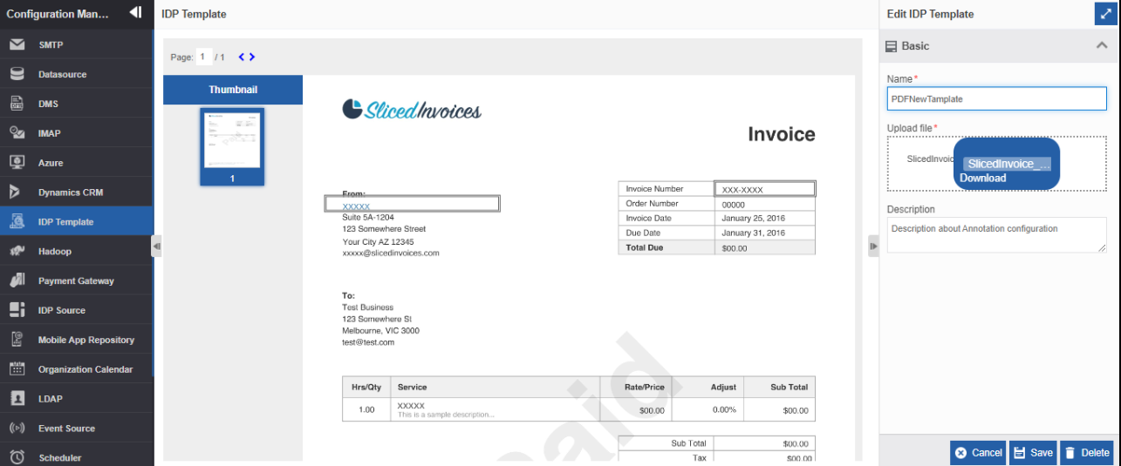Click the Event Source broadcast icon
This screenshot has height=466, width=1121.
point(17,429)
